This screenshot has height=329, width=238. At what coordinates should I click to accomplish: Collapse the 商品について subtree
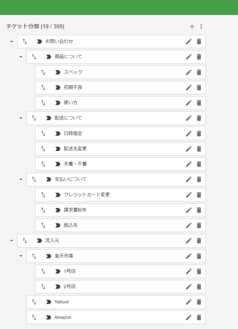point(21,57)
